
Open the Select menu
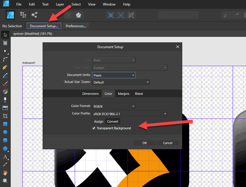(76, 4)
